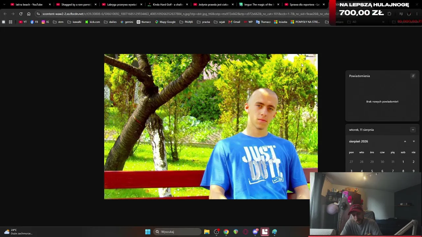This screenshot has height=237, width=422.
Task: Open the Tłumacz bookmark with Microsoft icon
Action: [263, 22]
